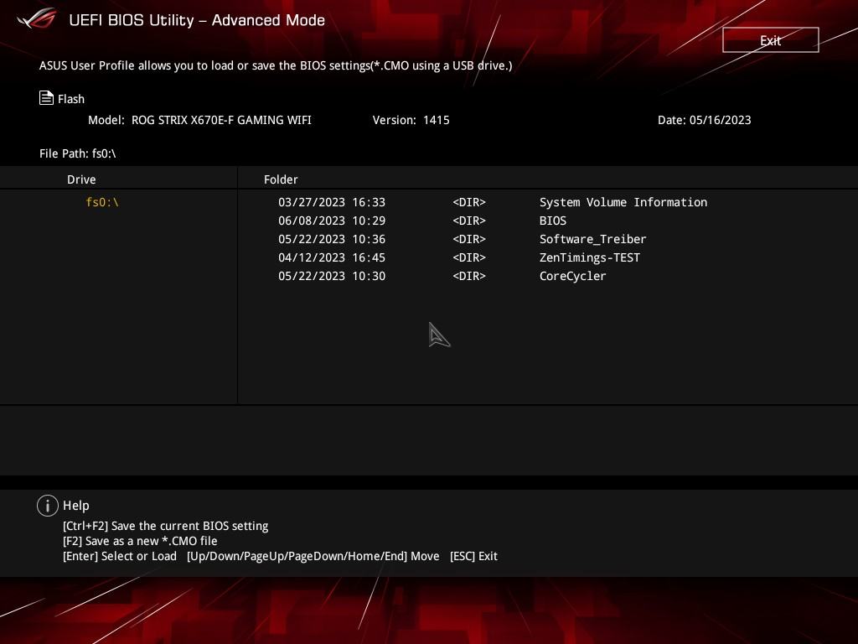Click the ROG logo icon
The image size is (858, 644).
(x=37, y=19)
